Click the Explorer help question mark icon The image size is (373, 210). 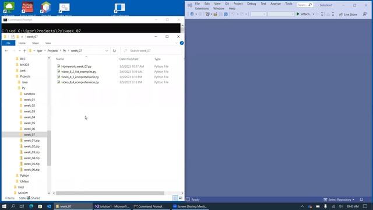pos(182,43)
